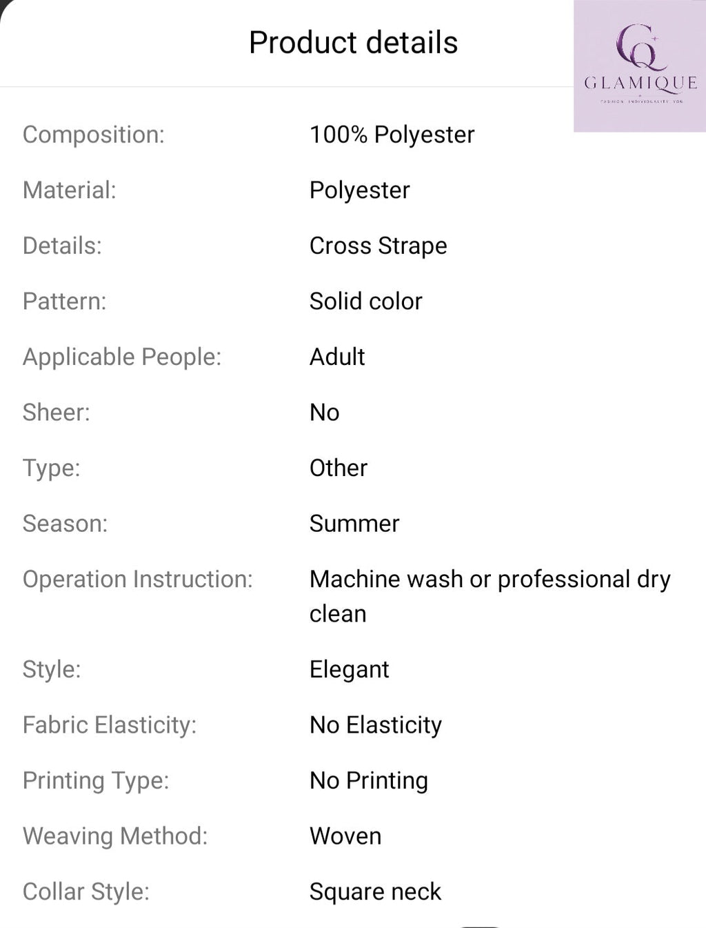Screen dimensions: 706x928
Task: Click the Elegant style value
Action: click(x=350, y=670)
